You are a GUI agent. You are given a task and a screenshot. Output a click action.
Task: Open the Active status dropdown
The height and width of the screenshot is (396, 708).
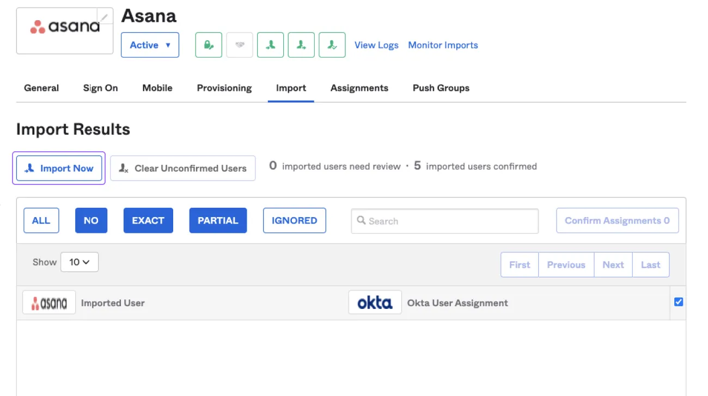click(x=150, y=45)
